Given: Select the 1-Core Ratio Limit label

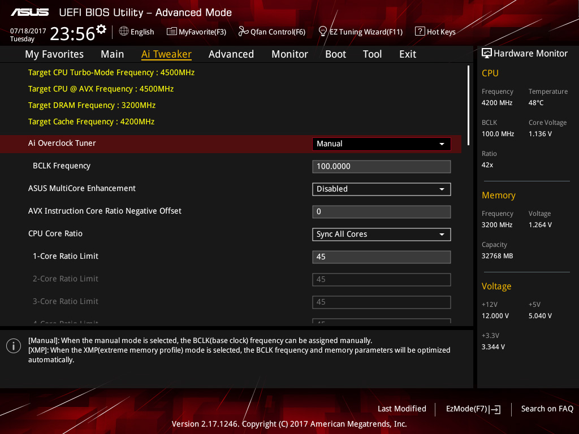Looking at the screenshot, I should tap(66, 256).
